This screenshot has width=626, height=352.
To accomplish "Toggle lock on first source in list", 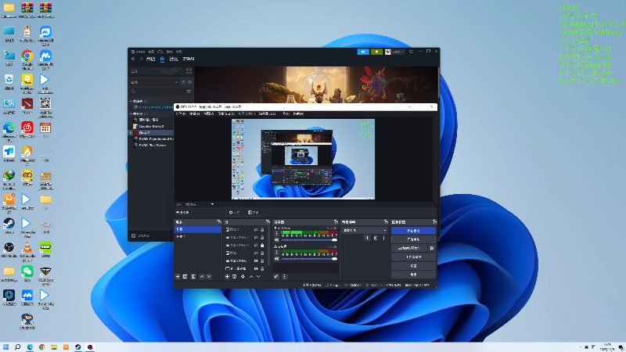I will [262, 231].
